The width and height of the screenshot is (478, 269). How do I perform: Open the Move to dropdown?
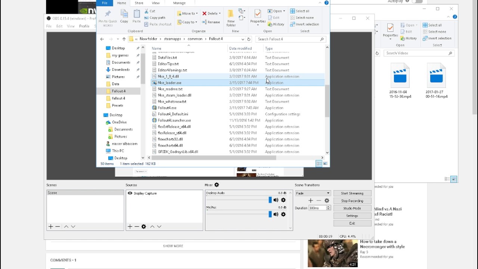[187, 13]
